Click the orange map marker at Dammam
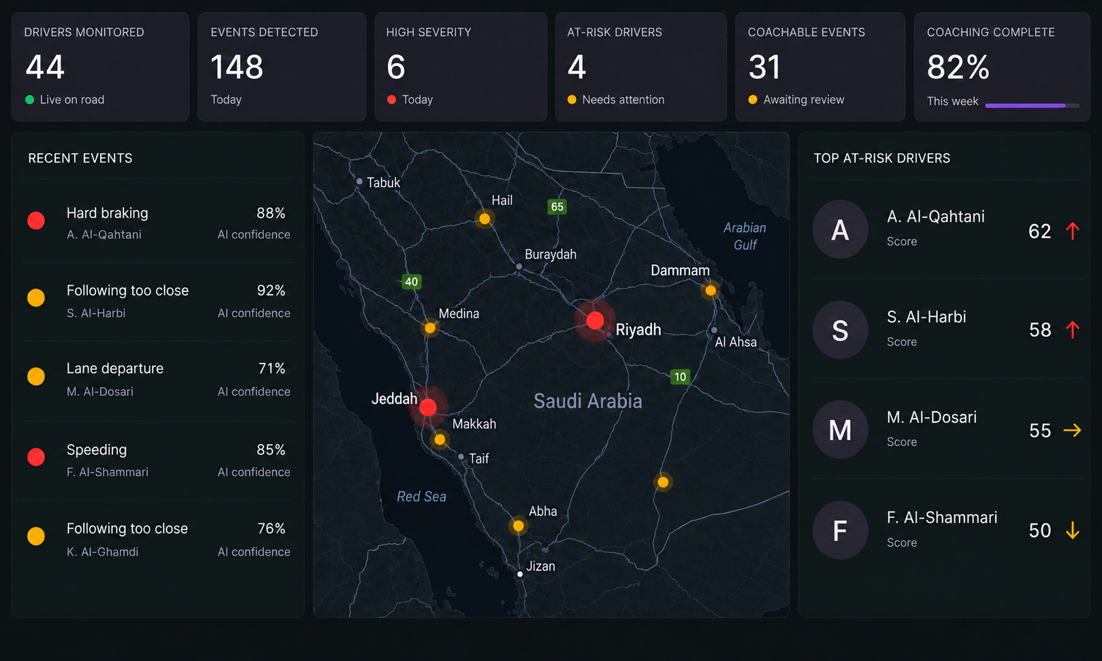The width and height of the screenshot is (1102, 661). coord(711,291)
